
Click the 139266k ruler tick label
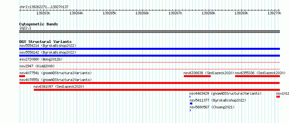142,13
